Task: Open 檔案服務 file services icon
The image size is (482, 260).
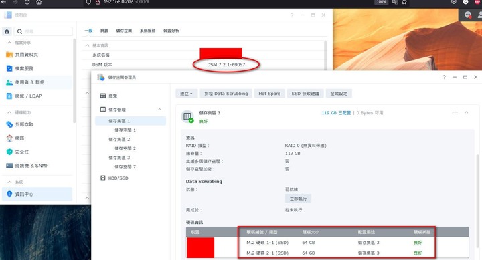Action: click(9, 68)
